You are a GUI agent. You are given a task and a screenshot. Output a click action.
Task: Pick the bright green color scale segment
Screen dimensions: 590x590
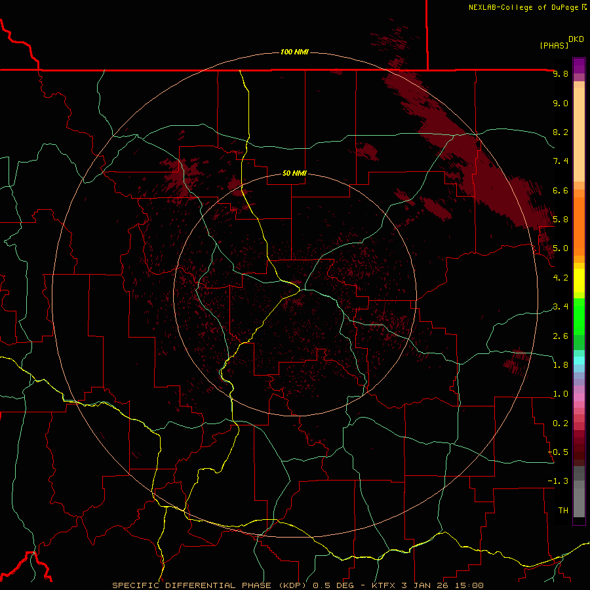click(x=579, y=317)
